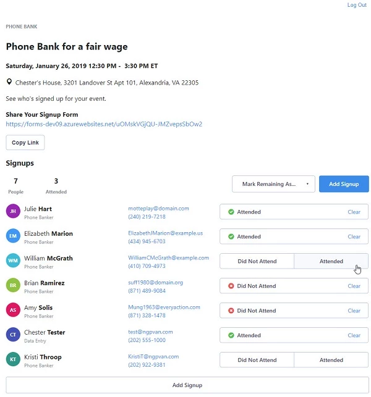
Task: Click Kristi Throop's KT avatar icon
Action: [x=13, y=359]
